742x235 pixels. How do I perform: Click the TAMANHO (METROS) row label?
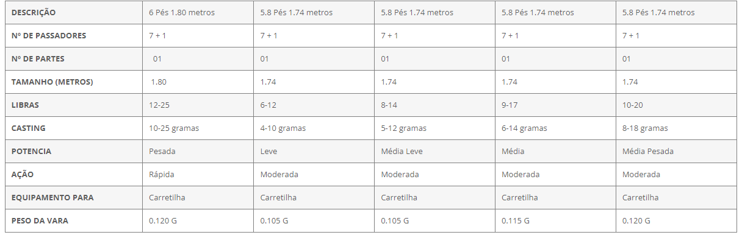point(73,82)
